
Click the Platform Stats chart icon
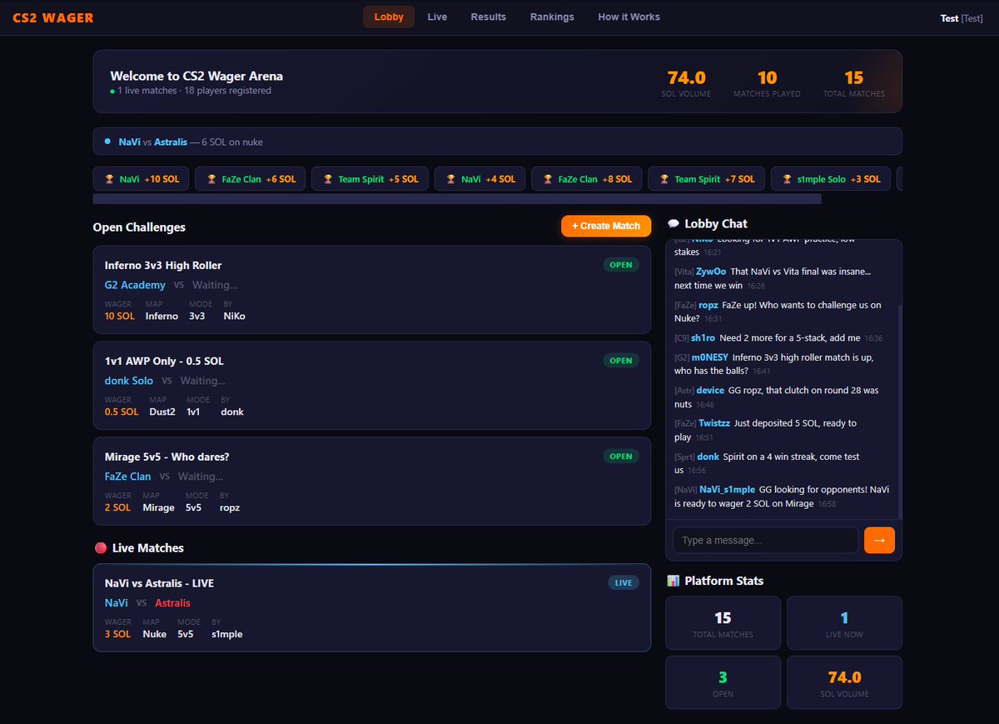point(673,581)
